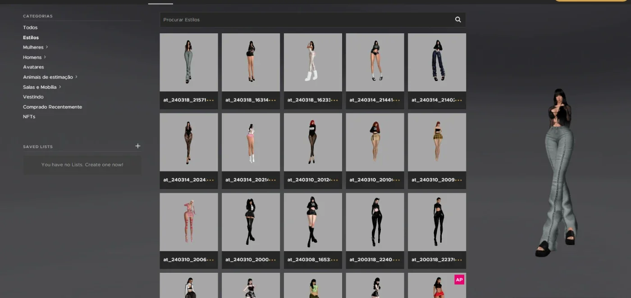Open the Avatares category

click(33, 67)
